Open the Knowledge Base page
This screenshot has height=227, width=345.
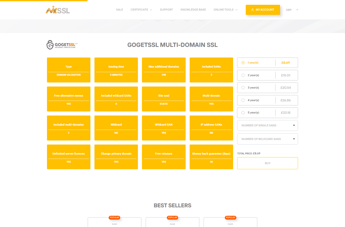coord(193,10)
